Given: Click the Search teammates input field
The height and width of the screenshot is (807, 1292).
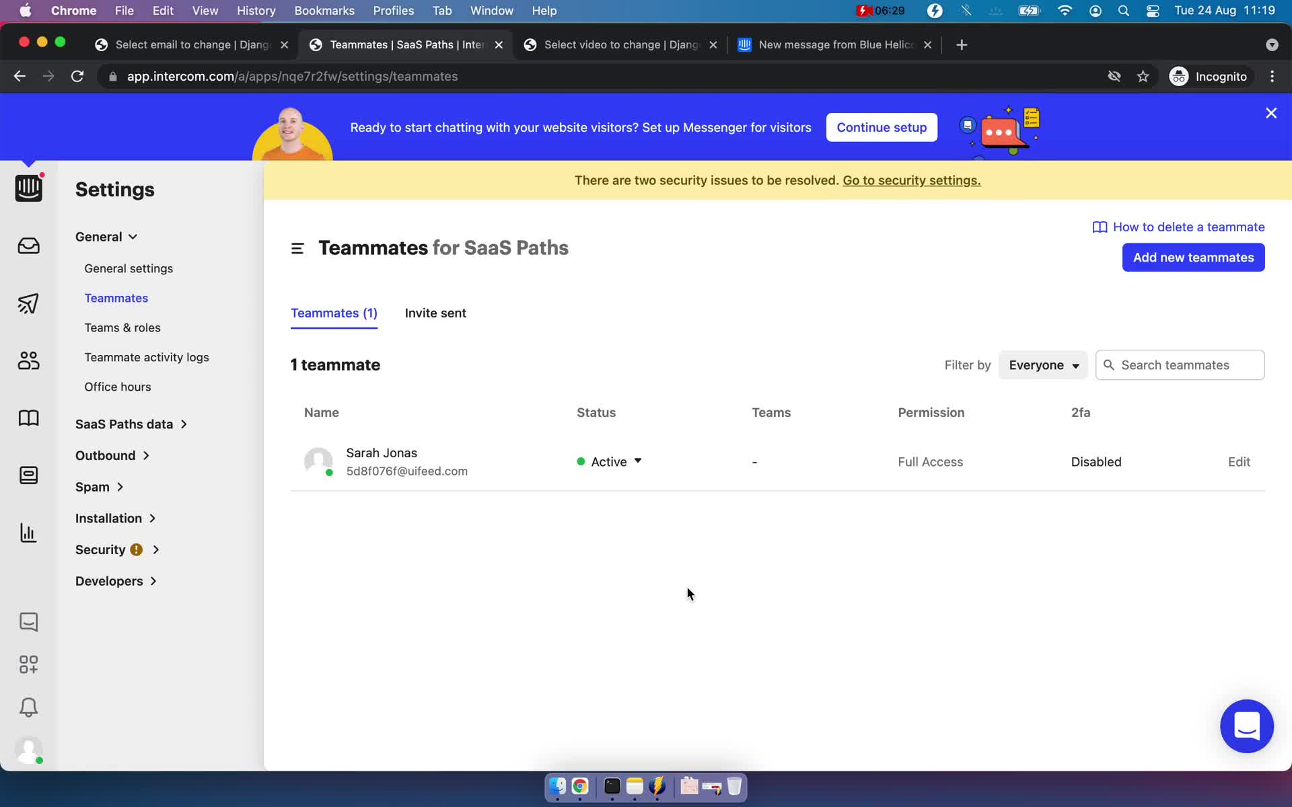Looking at the screenshot, I should point(1180,364).
